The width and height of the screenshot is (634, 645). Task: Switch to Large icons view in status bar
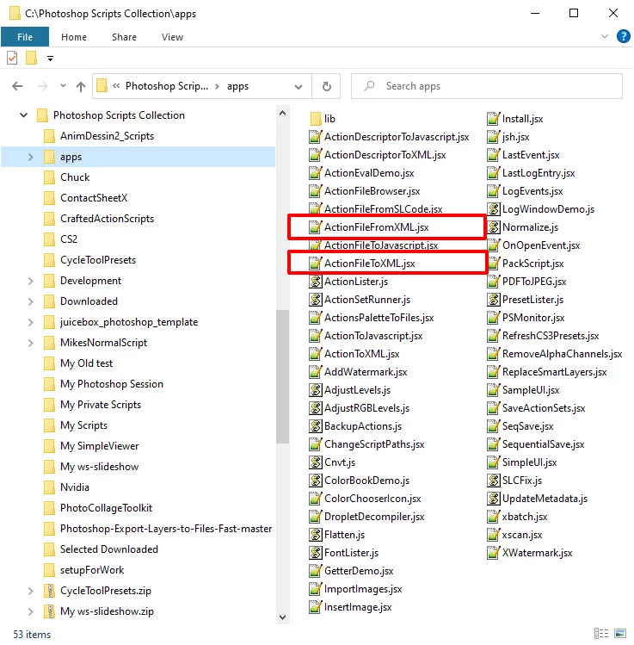[620, 634]
